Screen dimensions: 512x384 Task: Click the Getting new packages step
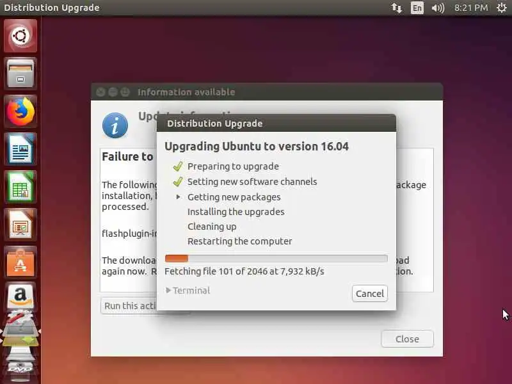pos(234,197)
